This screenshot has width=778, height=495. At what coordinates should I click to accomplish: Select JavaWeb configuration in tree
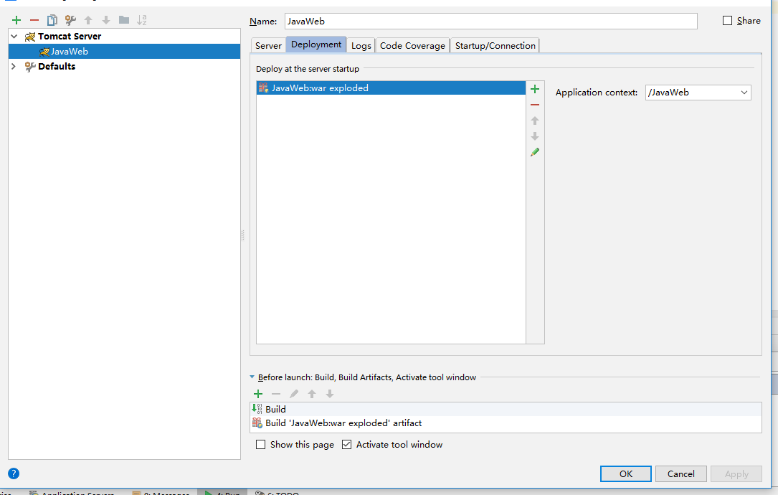125,51
